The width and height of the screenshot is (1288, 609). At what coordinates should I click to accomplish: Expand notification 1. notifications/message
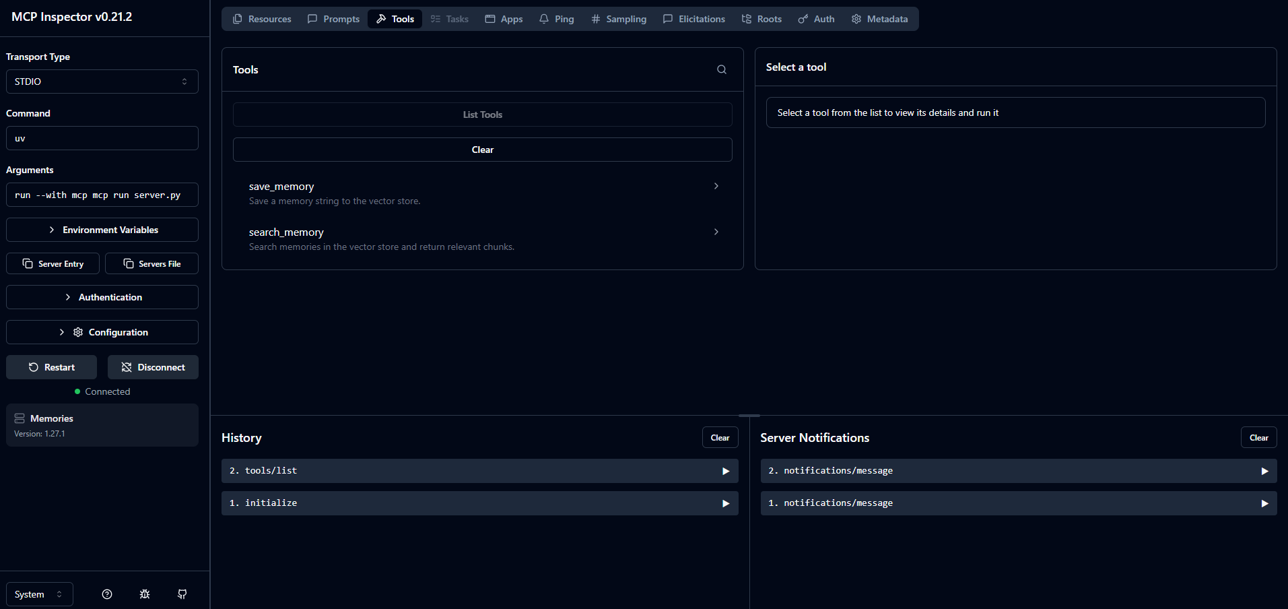coord(1019,503)
